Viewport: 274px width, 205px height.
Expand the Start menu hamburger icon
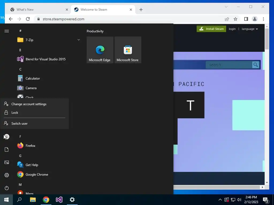[x=7, y=31]
